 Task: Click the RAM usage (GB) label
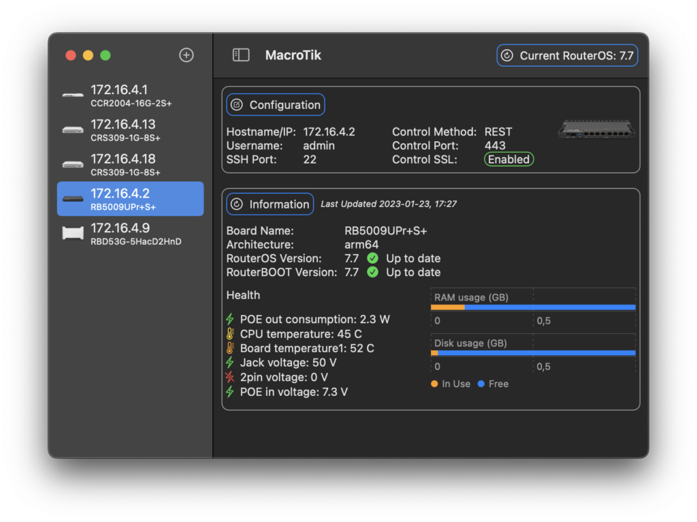(471, 297)
